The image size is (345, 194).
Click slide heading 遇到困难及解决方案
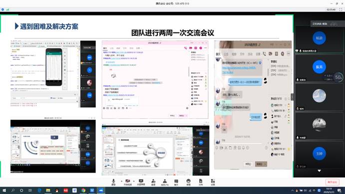click(49, 26)
